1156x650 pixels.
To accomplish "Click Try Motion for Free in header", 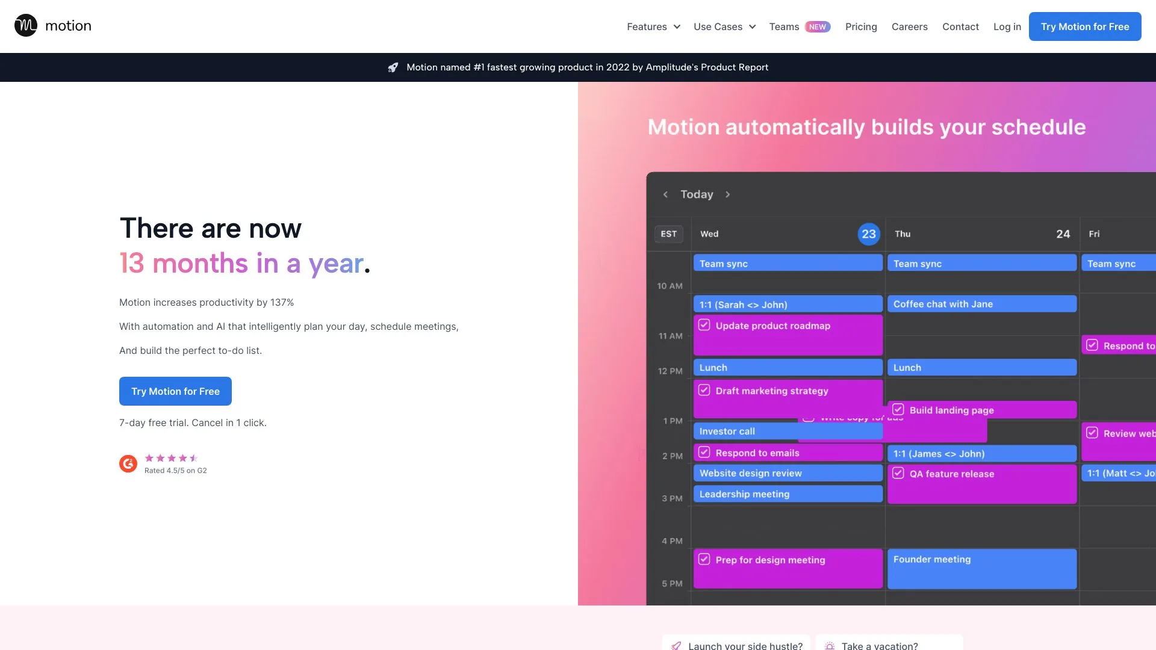I will [x=1085, y=26].
